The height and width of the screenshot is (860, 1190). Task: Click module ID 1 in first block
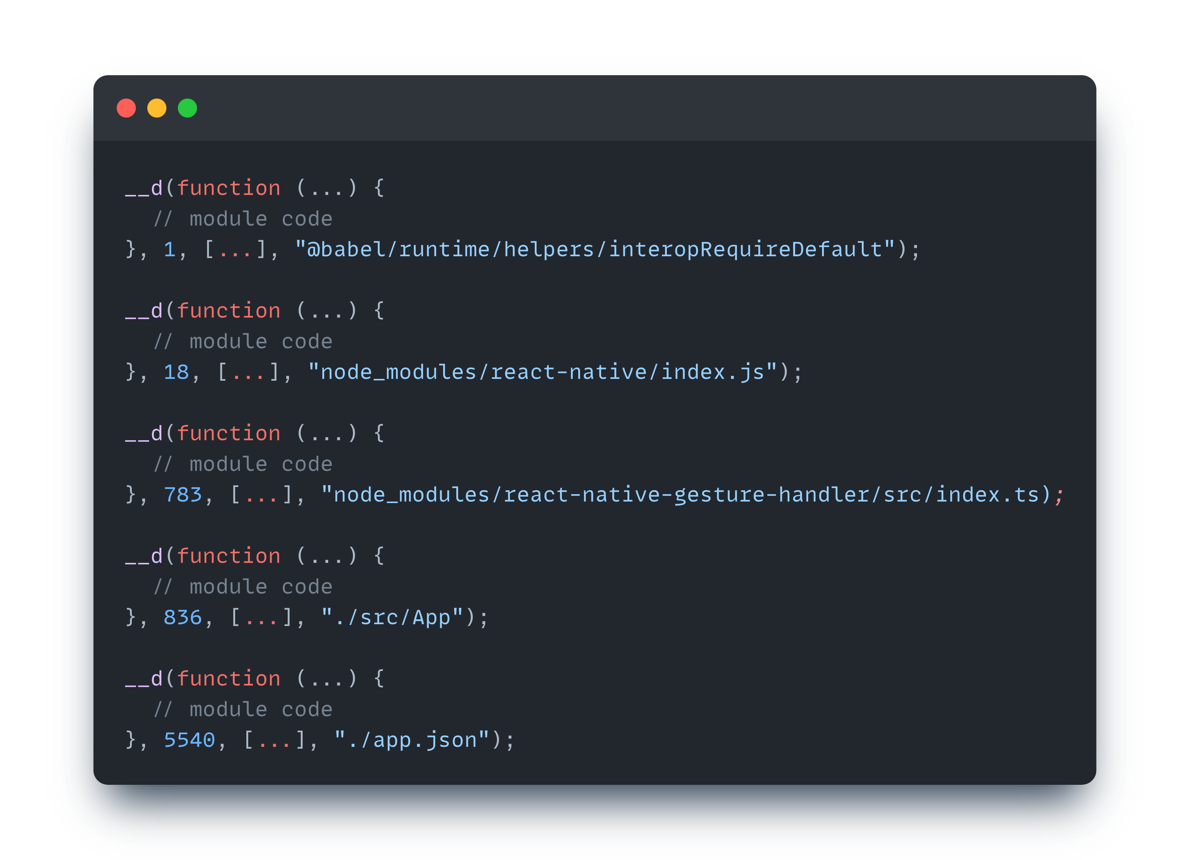click(169, 249)
